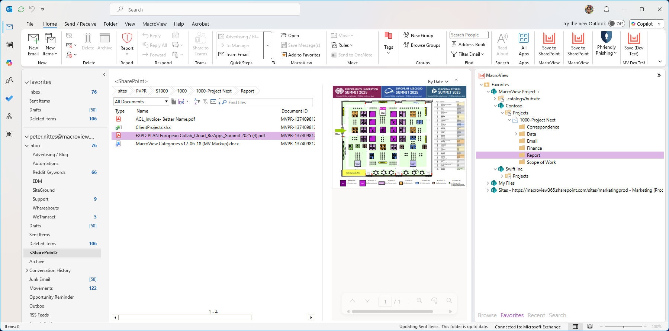Click the Send/Receive All Folders icon

coord(21,9)
